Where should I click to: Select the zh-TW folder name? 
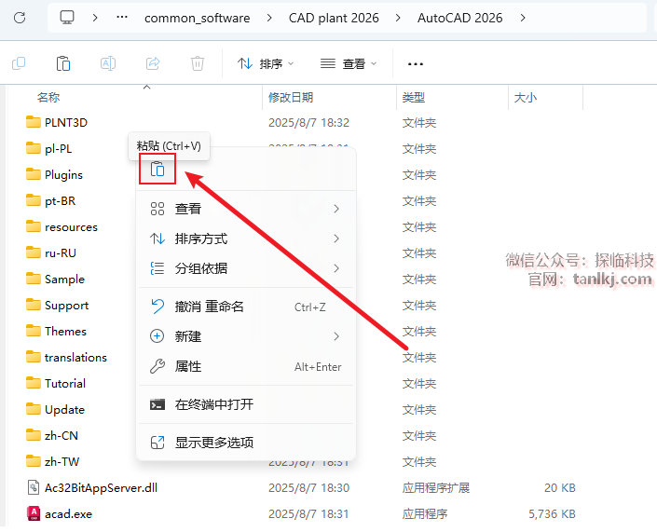62,461
